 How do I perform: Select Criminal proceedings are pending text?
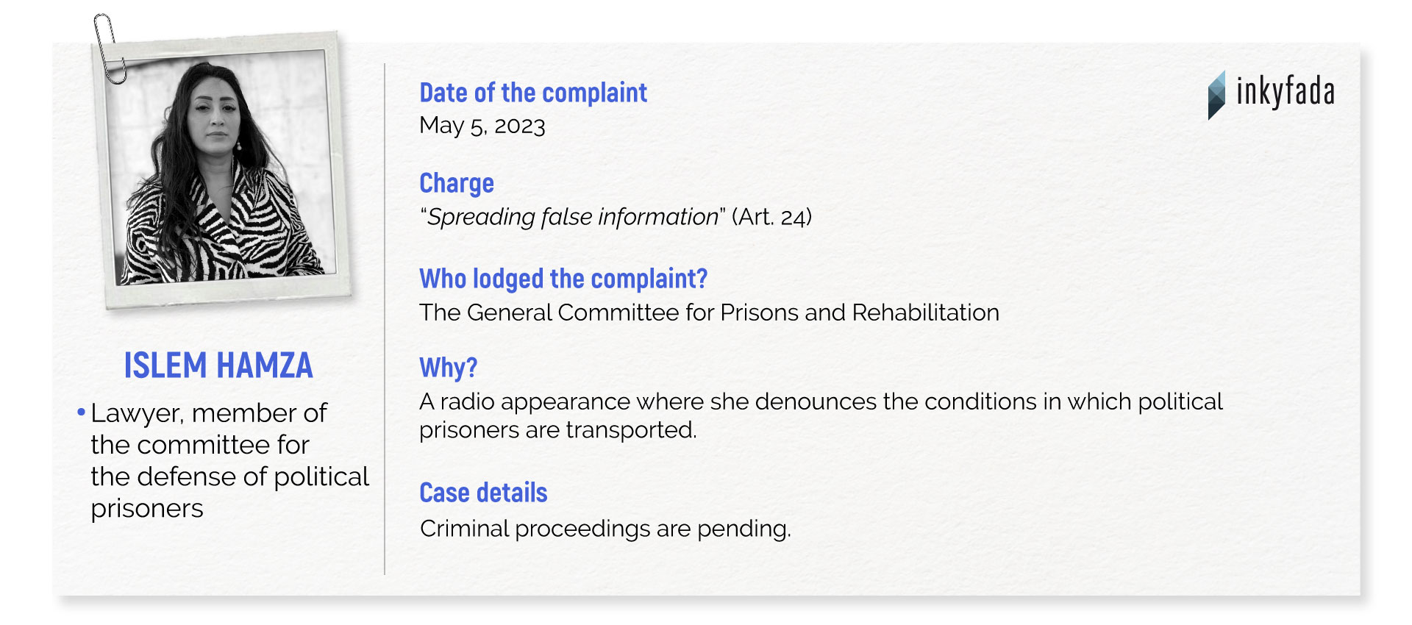click(605, 529)
